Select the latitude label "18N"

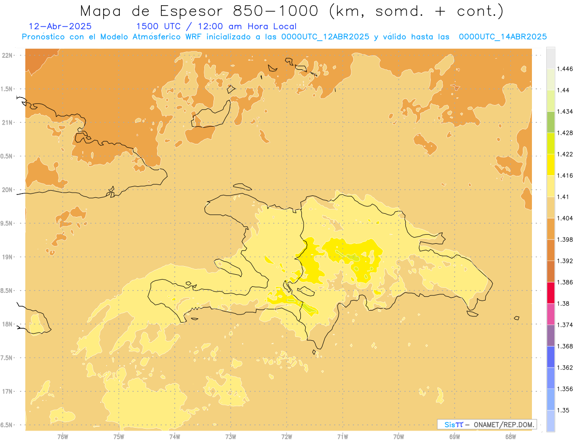8,324
